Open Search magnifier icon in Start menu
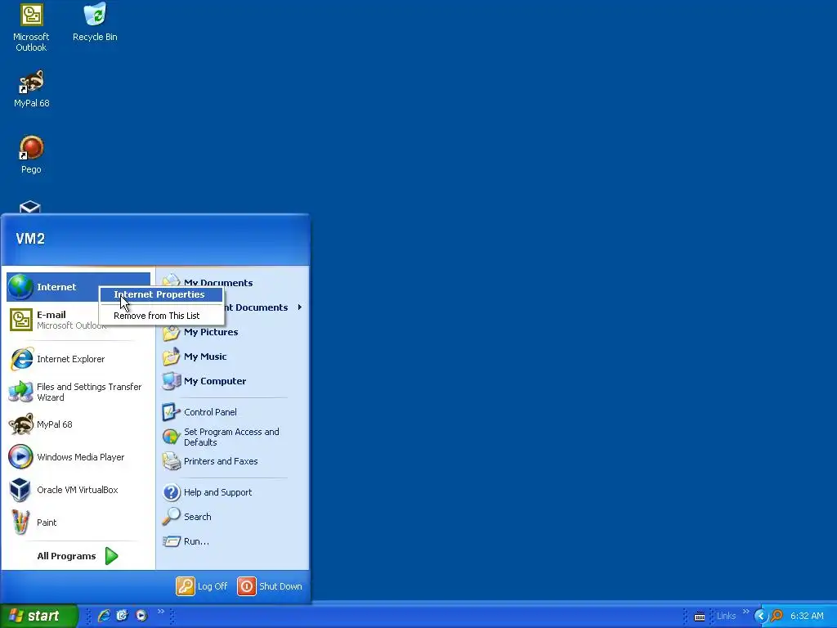 [172, 517]
